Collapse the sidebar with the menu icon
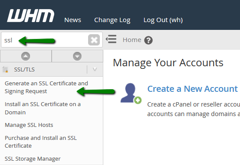 point(111,39)
